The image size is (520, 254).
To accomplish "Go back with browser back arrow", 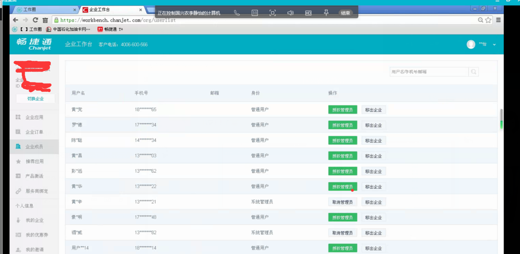I will pos(16,20).
